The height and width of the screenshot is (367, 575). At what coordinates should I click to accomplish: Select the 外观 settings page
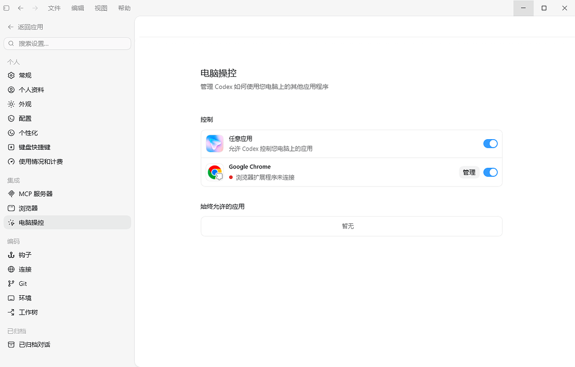point(67,104)
